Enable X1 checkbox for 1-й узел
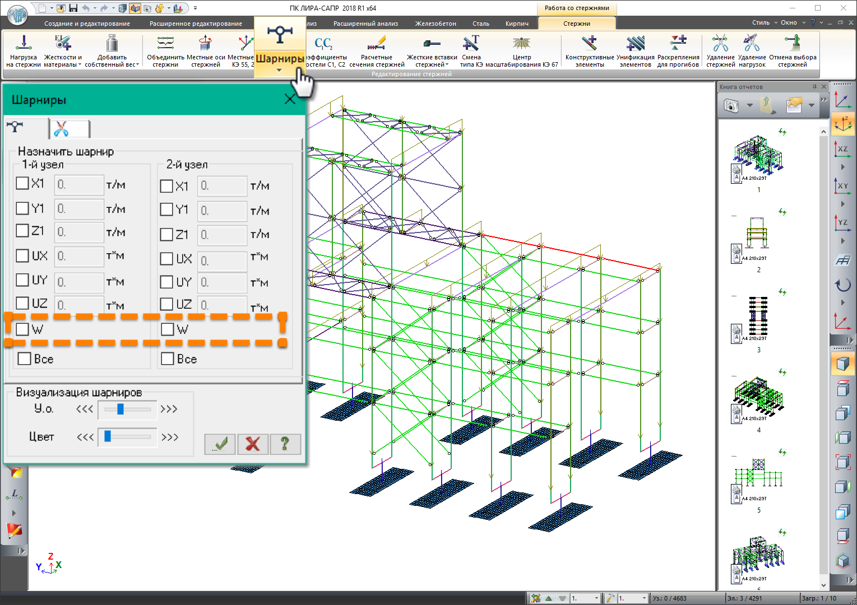Viewport: 857px width, 605px height. tap(22, 183)
